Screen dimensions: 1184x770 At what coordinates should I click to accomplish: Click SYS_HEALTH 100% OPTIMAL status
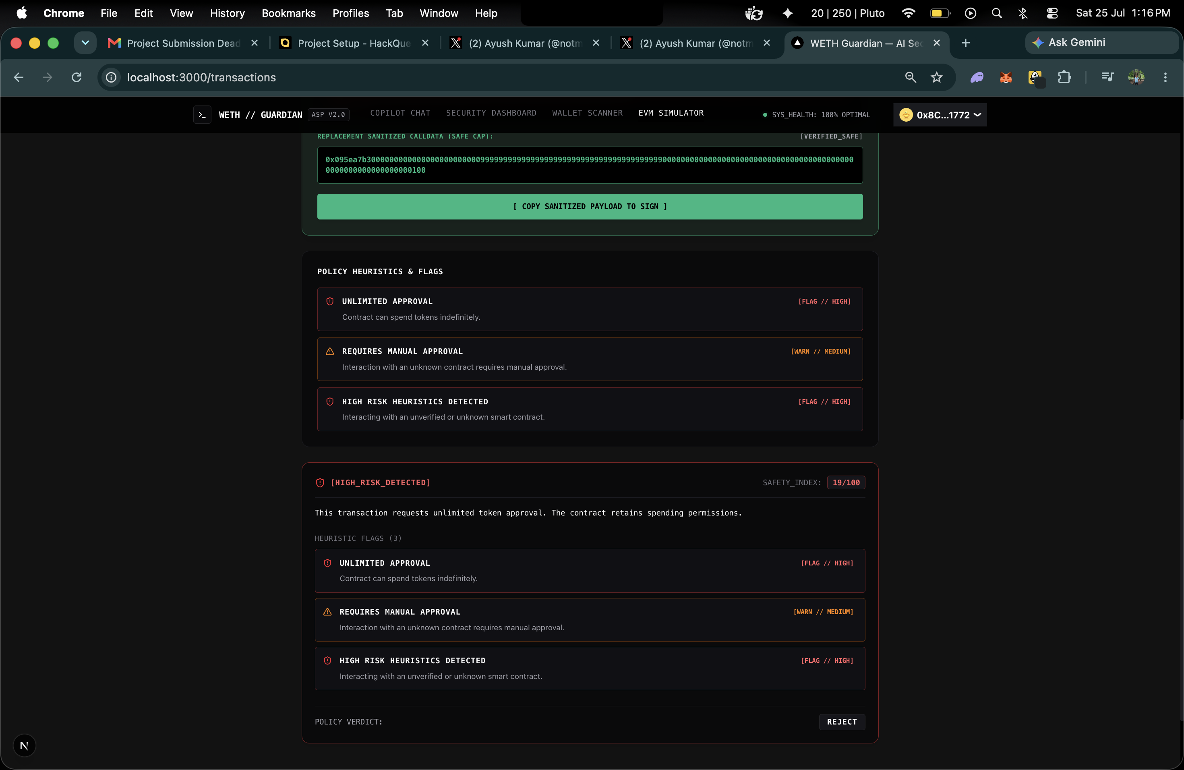(x=816, y=115)
